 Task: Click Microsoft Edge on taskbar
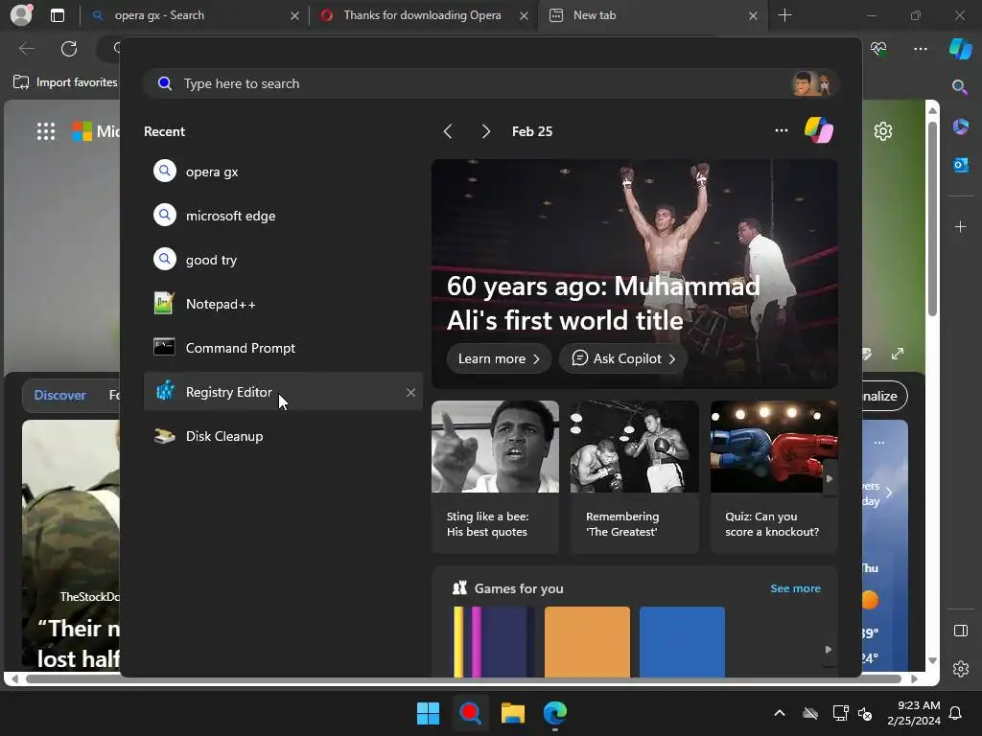[555, 713]
